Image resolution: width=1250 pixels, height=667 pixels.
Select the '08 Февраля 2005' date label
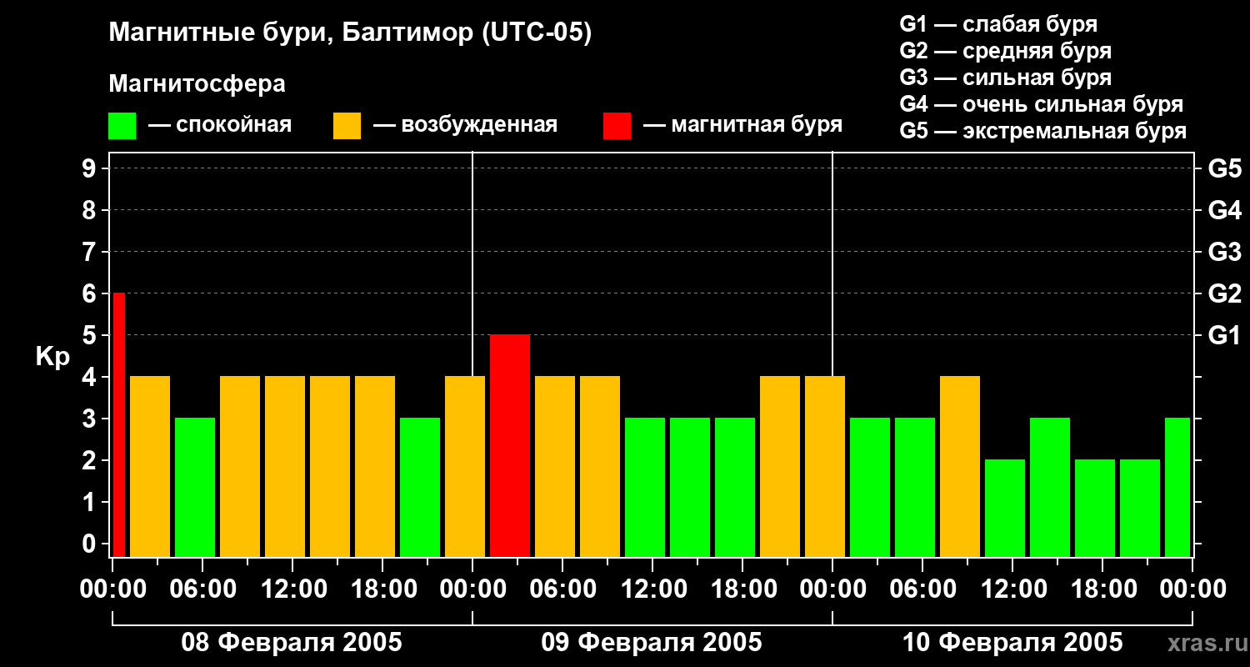tap(292, 643)
